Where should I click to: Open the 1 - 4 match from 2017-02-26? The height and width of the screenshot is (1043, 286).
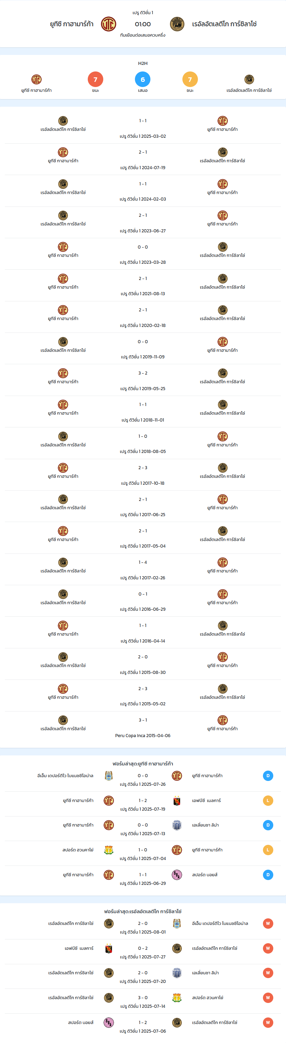(x=143, y=570)
